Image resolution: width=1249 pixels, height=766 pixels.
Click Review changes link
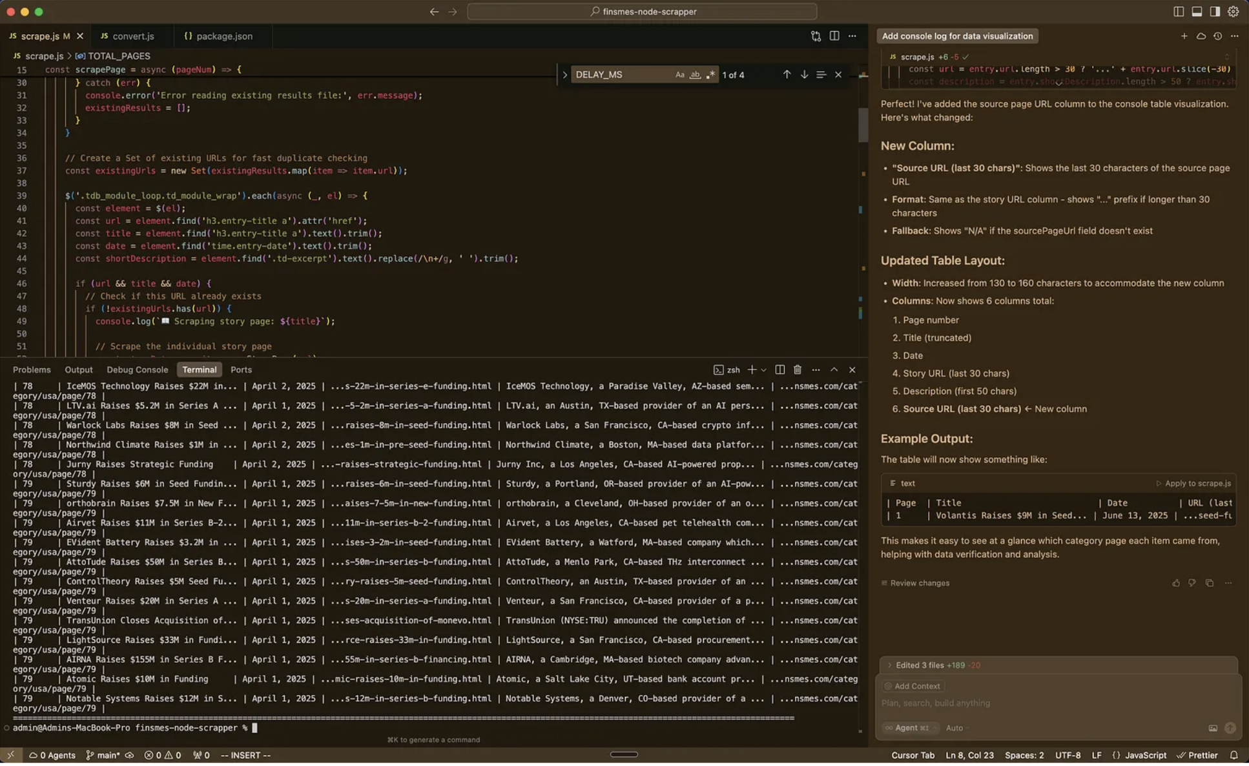pyautogui.click(x=919, y=583)
